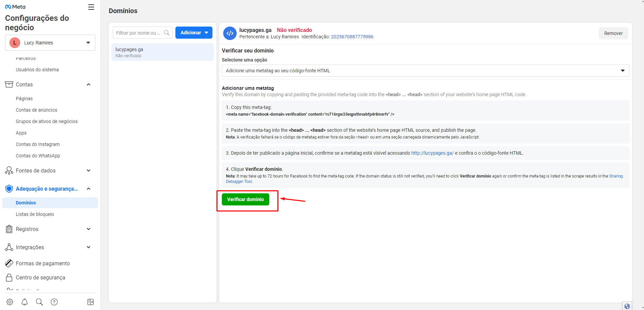Click the Centro de segurança lock icon
644x310 pixels.
click(9, 277)
